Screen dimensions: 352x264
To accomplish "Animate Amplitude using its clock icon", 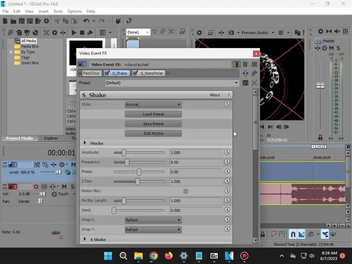I will [227, 152].
